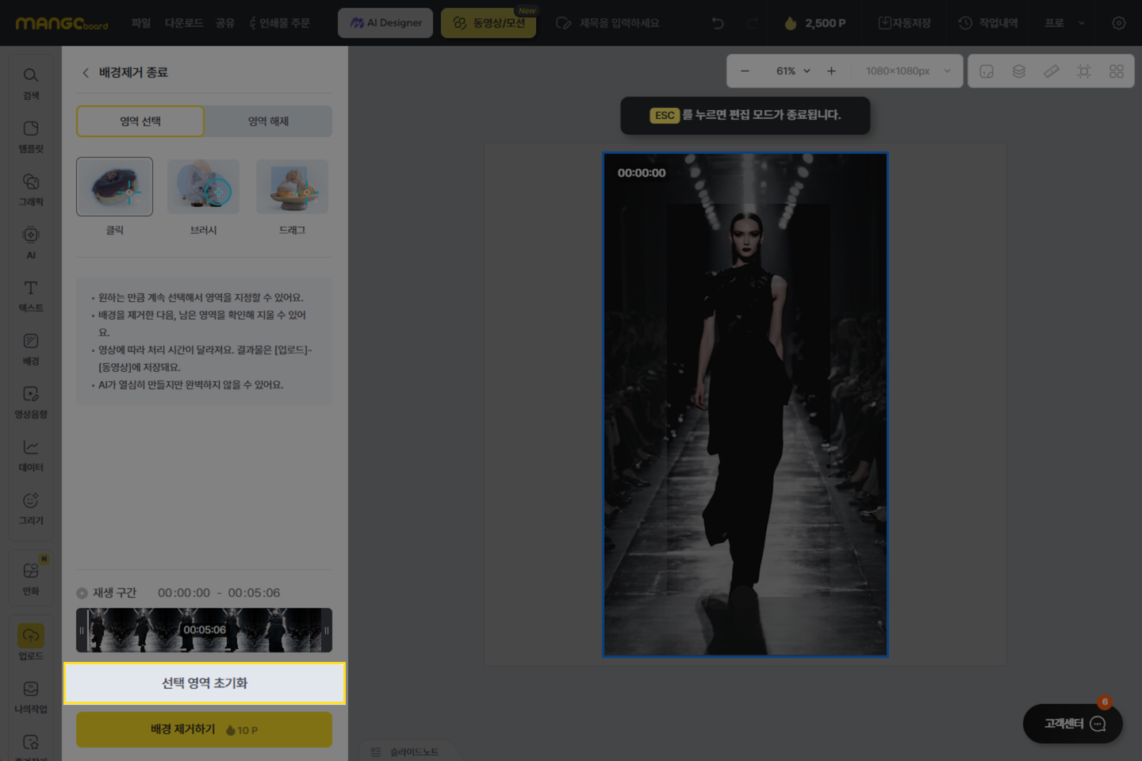Open the settings gear in top bar
The image size is (1142, 761).
(1118, 23)
